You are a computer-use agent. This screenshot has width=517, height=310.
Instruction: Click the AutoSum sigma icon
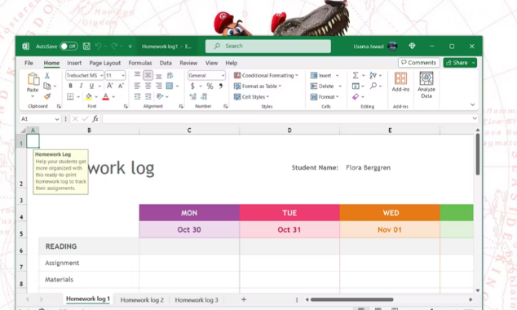(356, 76)
